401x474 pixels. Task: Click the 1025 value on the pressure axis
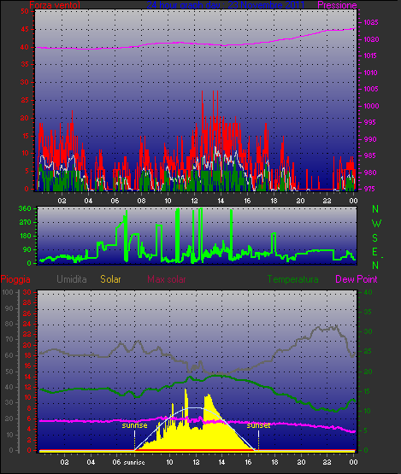coord(371,22)
